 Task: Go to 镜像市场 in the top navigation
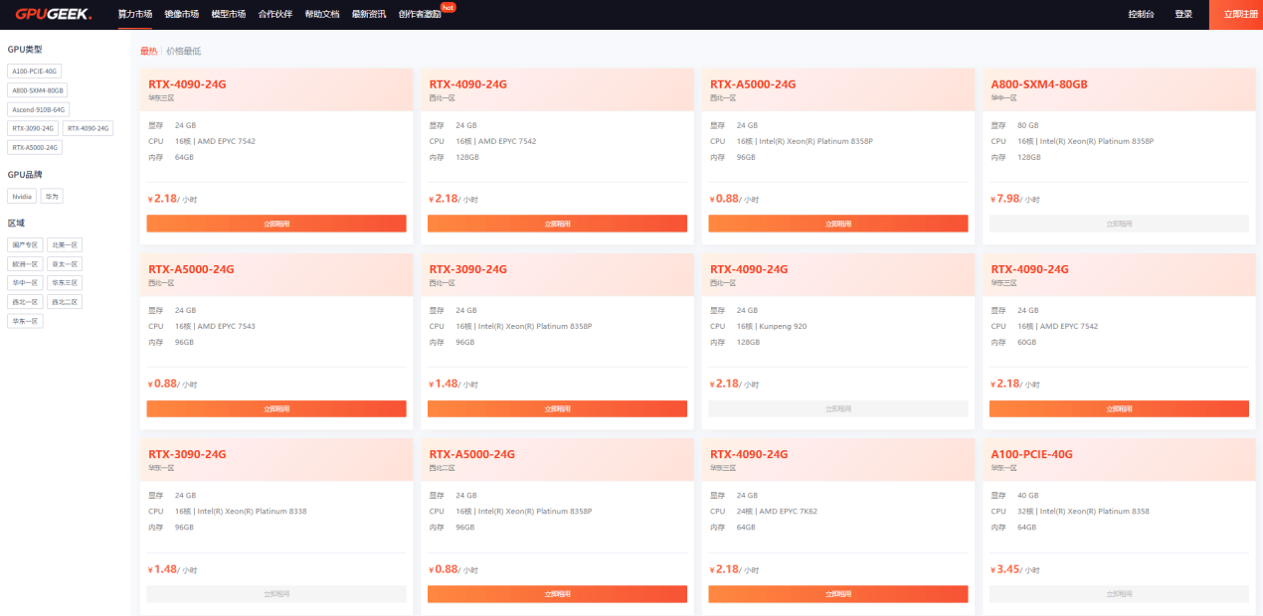pyautogui.click(x=181, y=14)
